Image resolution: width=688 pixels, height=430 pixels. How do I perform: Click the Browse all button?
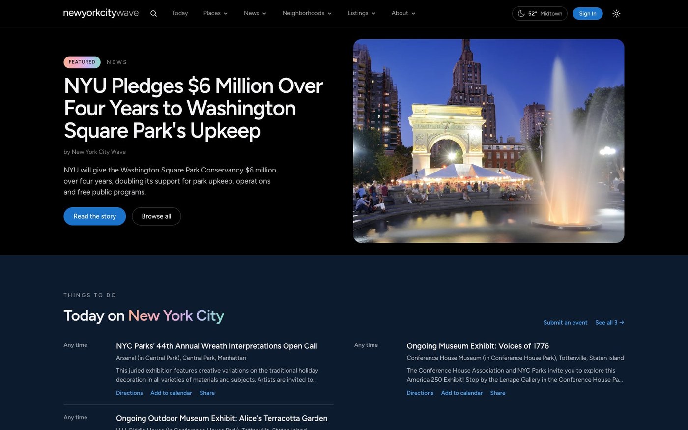click(156, 216)
